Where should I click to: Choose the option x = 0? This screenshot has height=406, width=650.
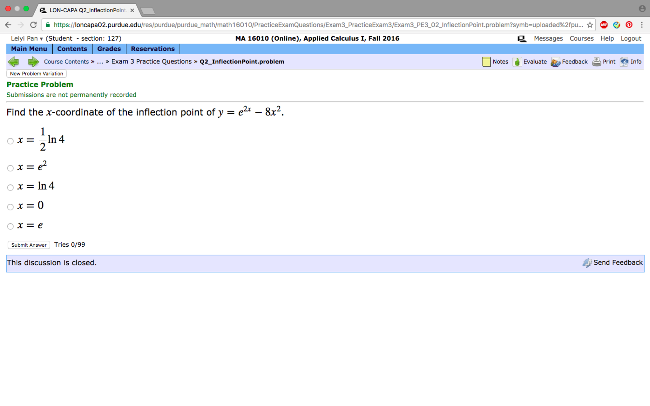[10, 207]
